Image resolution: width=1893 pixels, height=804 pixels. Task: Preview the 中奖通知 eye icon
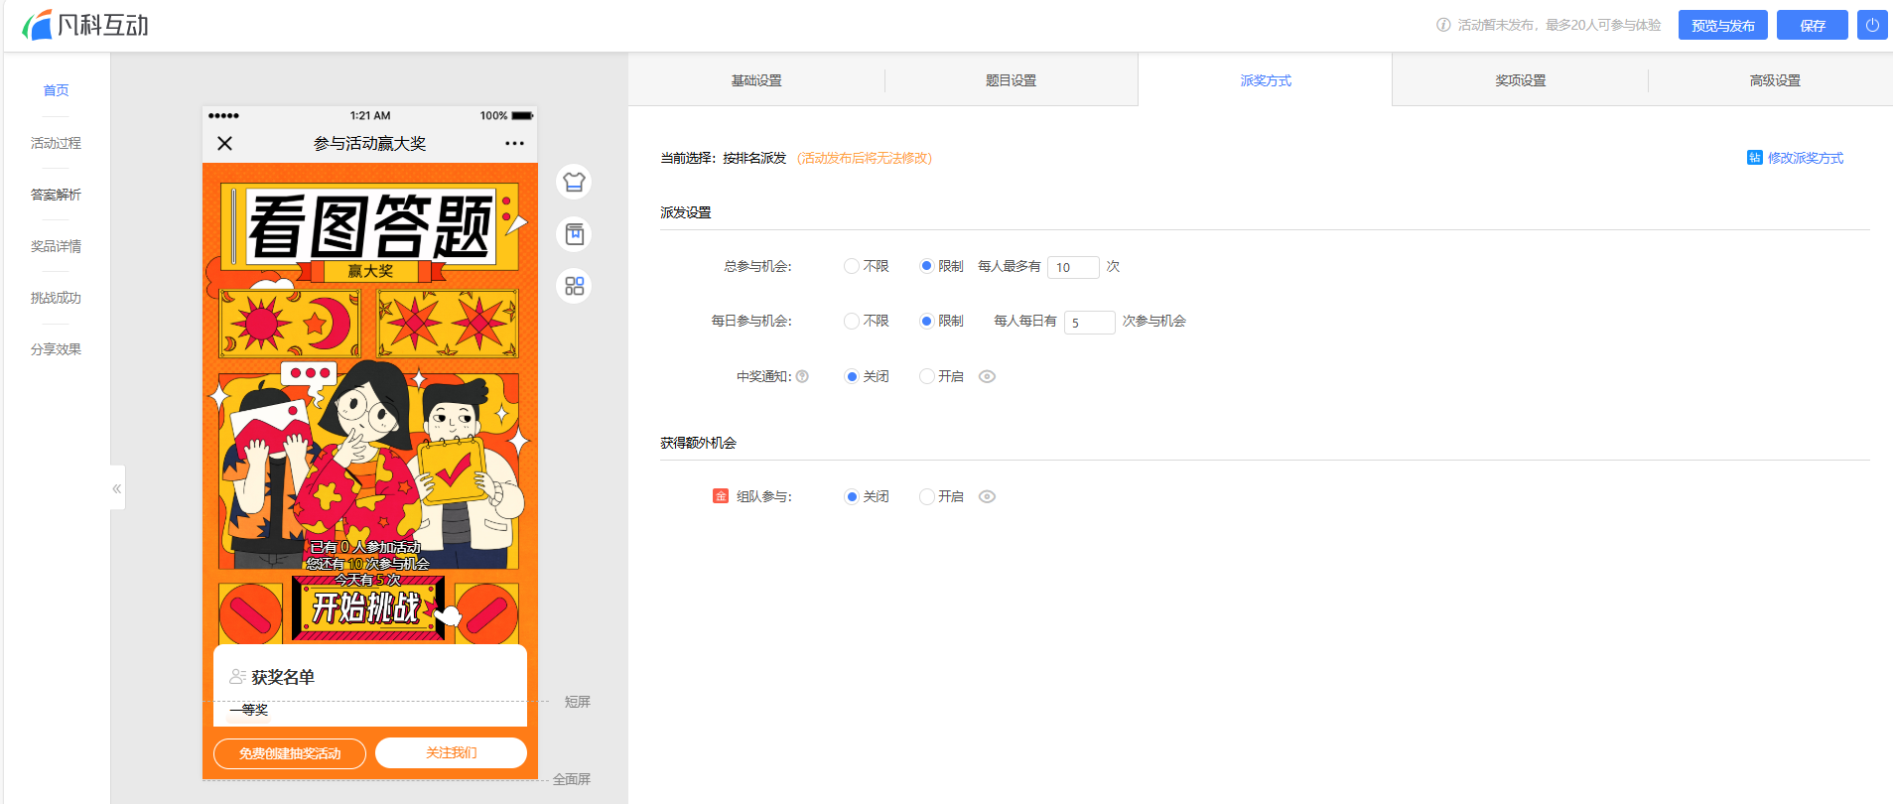pos(987,376)
